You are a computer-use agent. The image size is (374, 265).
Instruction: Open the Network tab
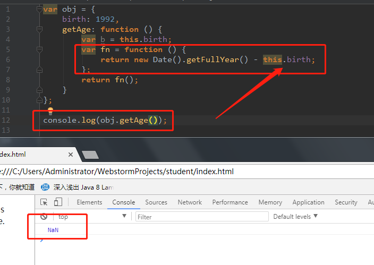tap(190, 202)
